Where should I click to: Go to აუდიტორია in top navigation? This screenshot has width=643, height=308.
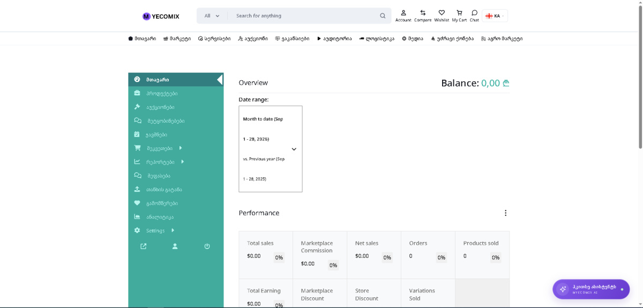click(x=334, y=39)
